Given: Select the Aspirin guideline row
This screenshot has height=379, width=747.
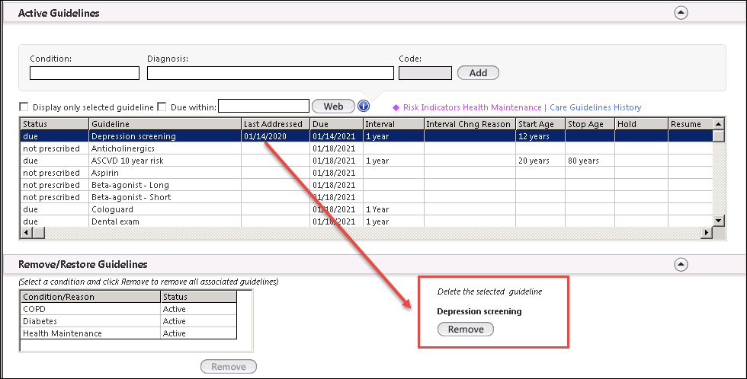Looking at the screenshot, I should pos(367,173).
